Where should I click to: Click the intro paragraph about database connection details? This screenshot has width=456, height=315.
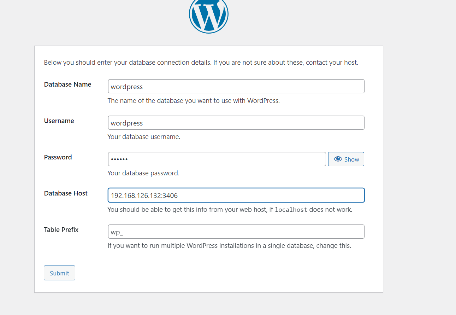[201, 63]
